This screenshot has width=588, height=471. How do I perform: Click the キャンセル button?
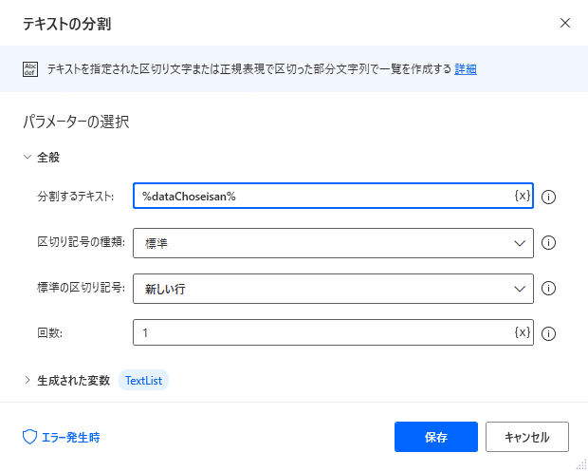point(527,437)
